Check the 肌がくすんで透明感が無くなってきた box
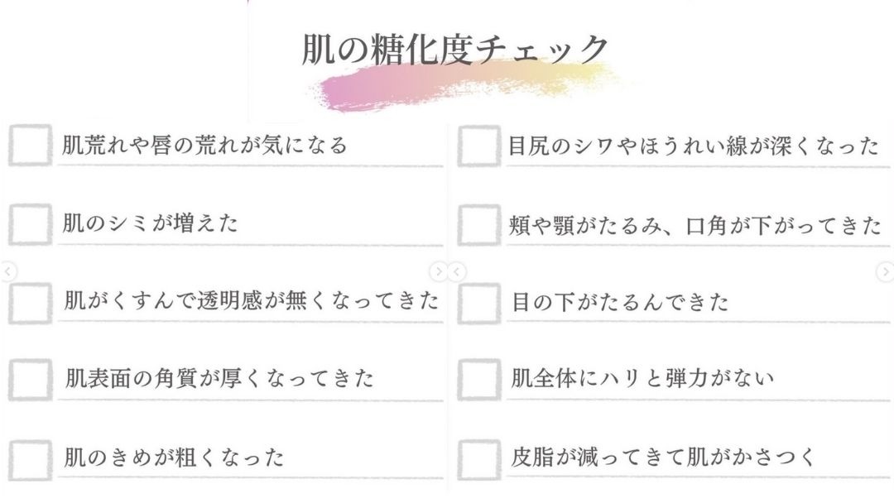The height and width of the screenshot is (503, 894). (x=31, y=303)
